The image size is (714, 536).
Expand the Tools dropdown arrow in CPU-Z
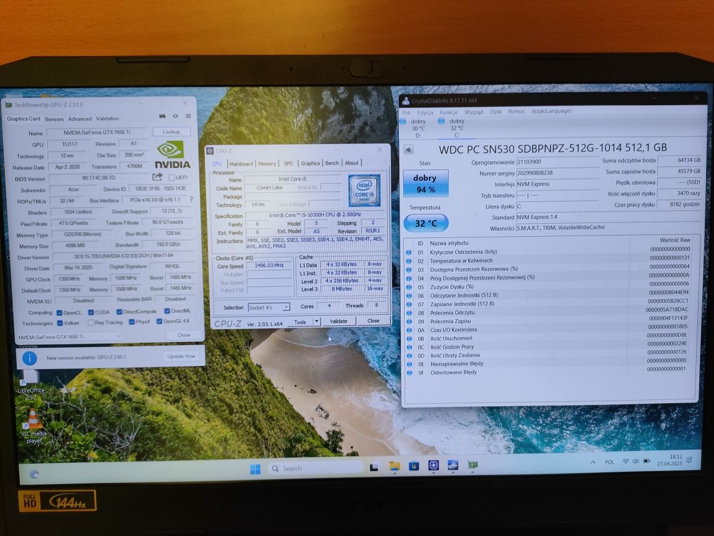(316, 321)
